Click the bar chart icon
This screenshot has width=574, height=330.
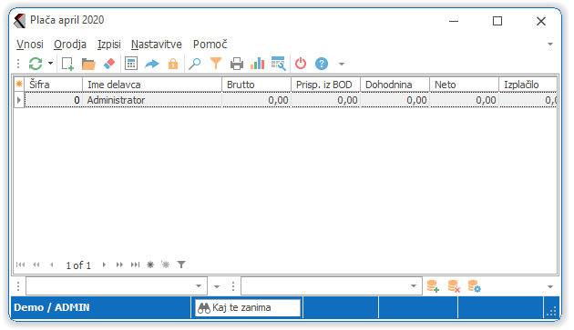[257, 64]
